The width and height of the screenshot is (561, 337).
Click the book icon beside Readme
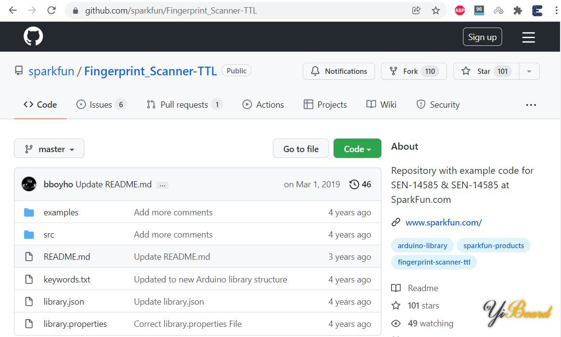pos(396,288)
